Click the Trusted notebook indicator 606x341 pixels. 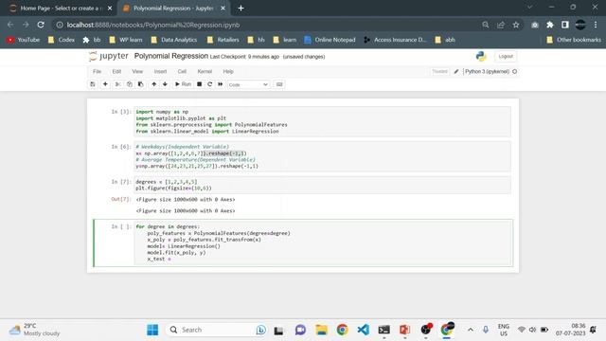(439, 72)
